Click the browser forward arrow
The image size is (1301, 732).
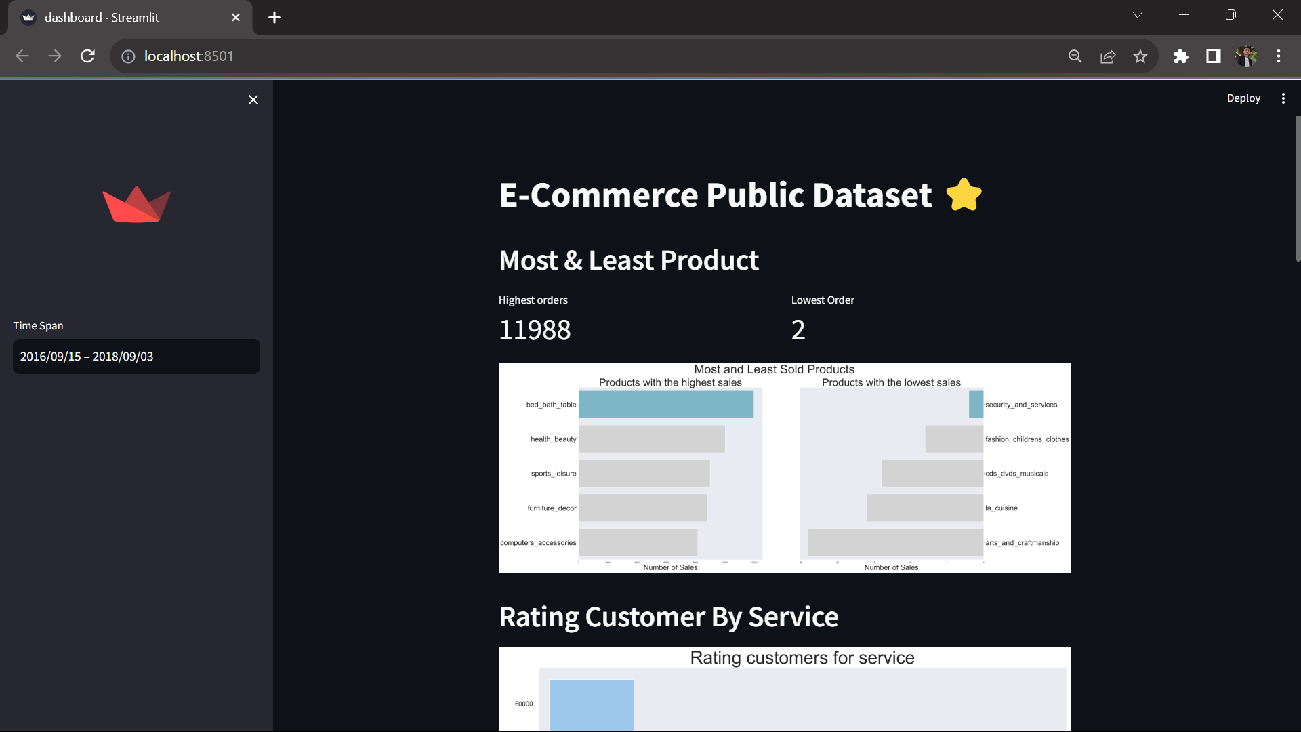tap(55, 56)
